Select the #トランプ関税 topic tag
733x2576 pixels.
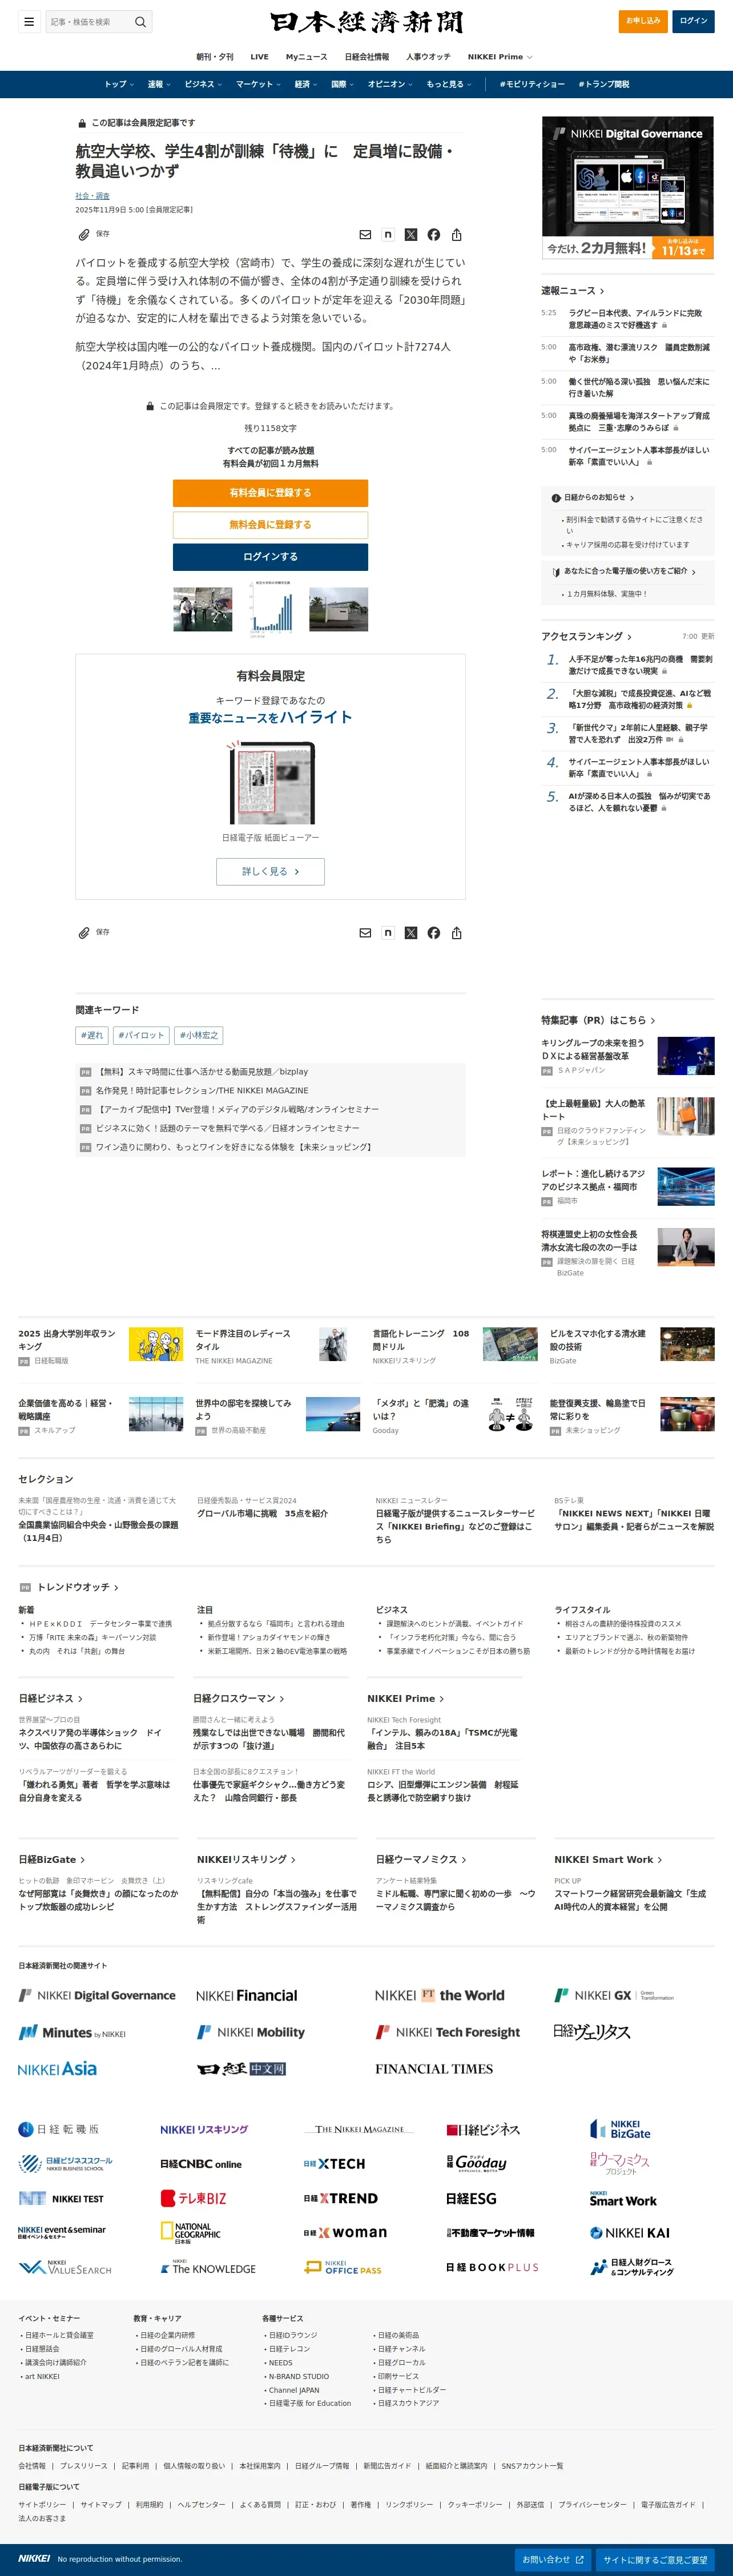pyautogui.click(x=604, y=84)
